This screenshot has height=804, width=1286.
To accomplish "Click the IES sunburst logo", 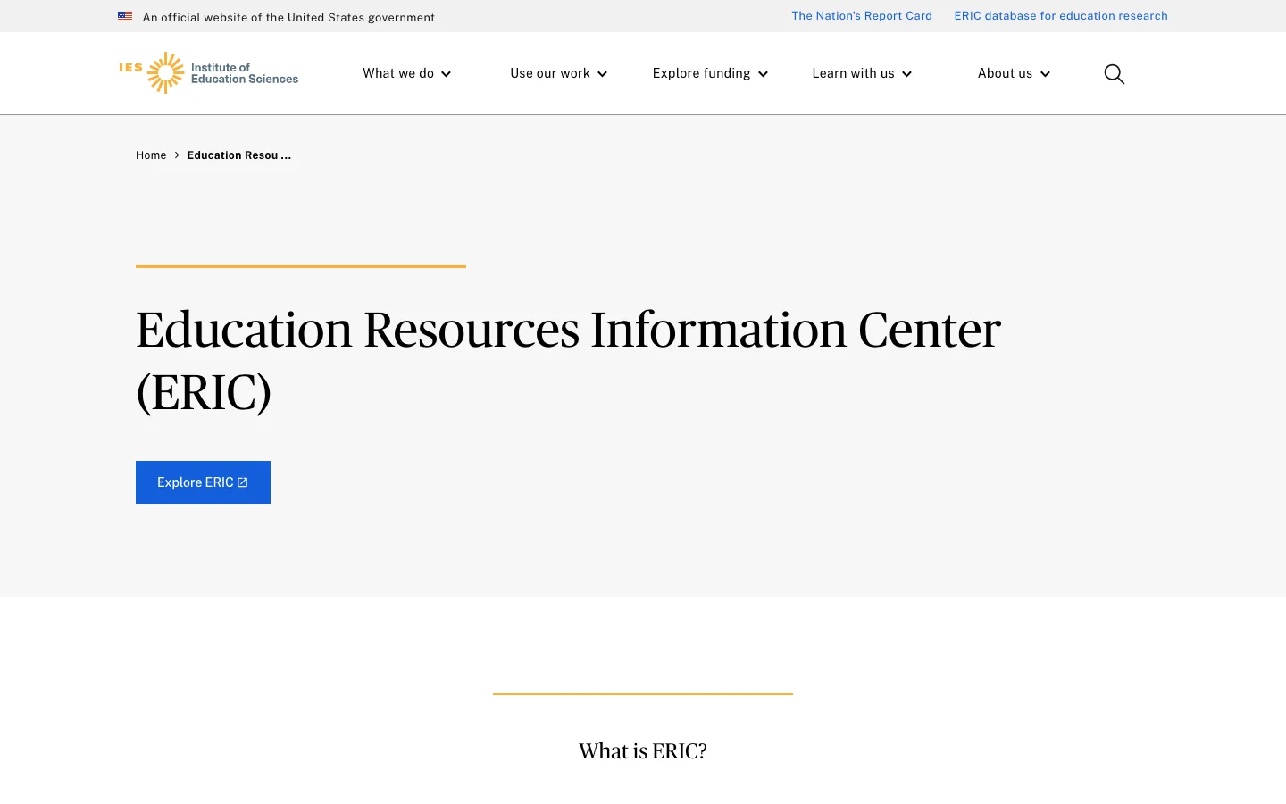I will point(166,73).
